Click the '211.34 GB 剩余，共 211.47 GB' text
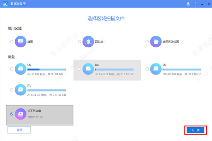This screenshot has height=141, width=212. point(47,95)
